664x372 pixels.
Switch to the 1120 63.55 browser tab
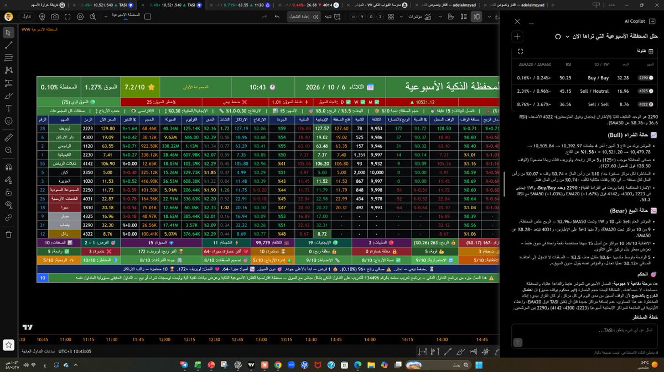(242, 4)
